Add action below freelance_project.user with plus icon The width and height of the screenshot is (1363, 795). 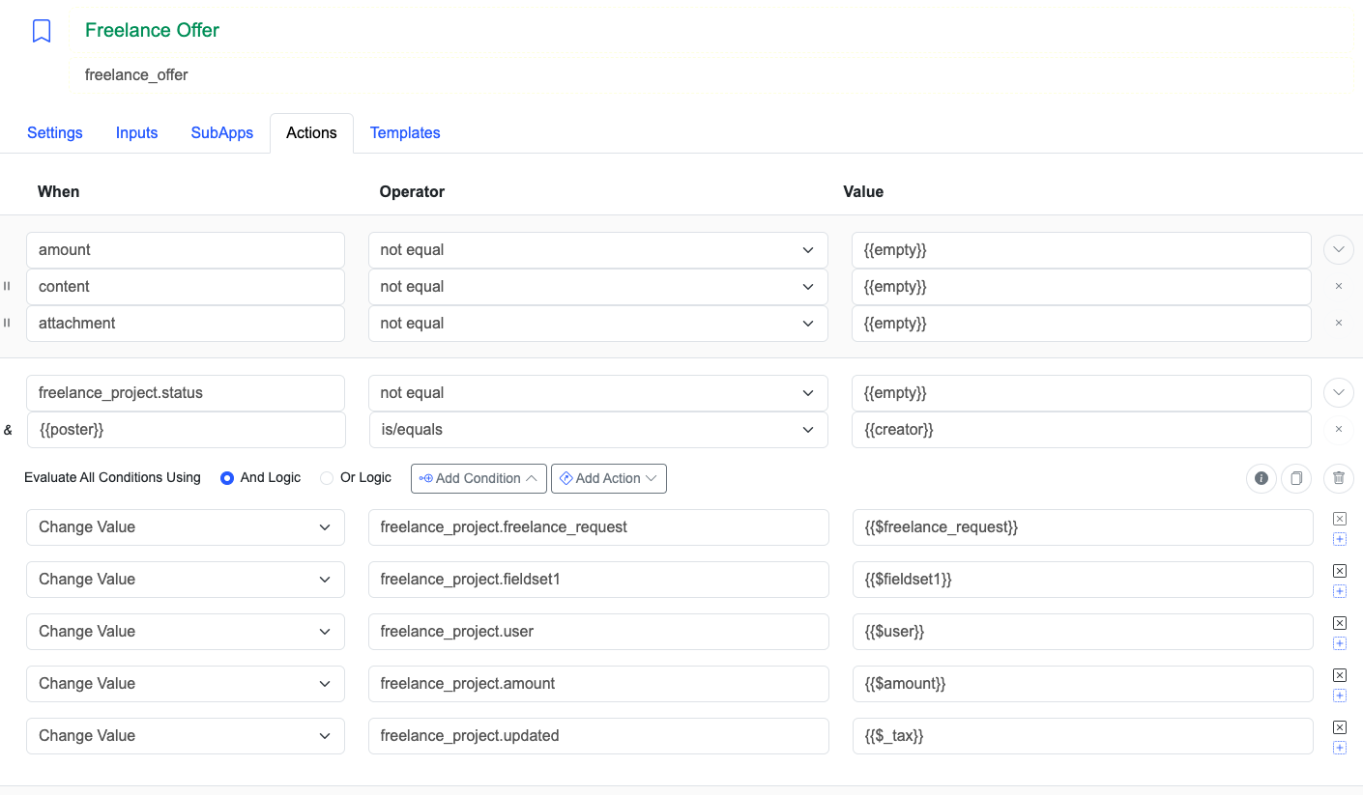coord(1340,643)
